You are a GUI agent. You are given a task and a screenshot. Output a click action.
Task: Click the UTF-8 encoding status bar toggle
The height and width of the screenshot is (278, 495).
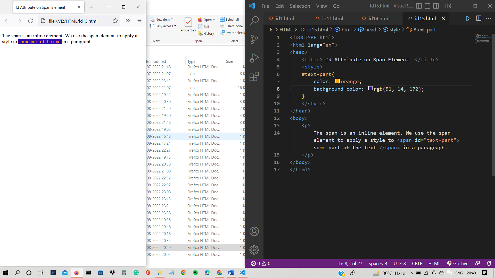pos(399,263)
